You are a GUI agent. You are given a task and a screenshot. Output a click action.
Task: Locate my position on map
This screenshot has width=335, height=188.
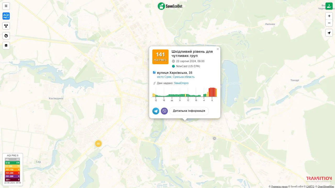point(329,33)
